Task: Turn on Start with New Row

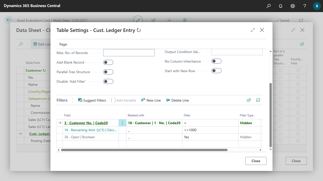Action: tap(217, 71)
